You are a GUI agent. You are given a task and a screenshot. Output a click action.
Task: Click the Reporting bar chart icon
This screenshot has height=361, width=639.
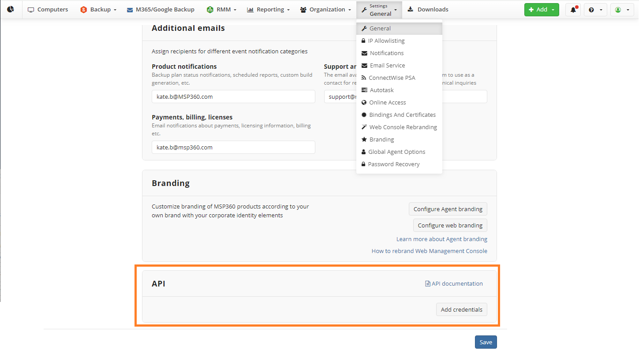250,10
